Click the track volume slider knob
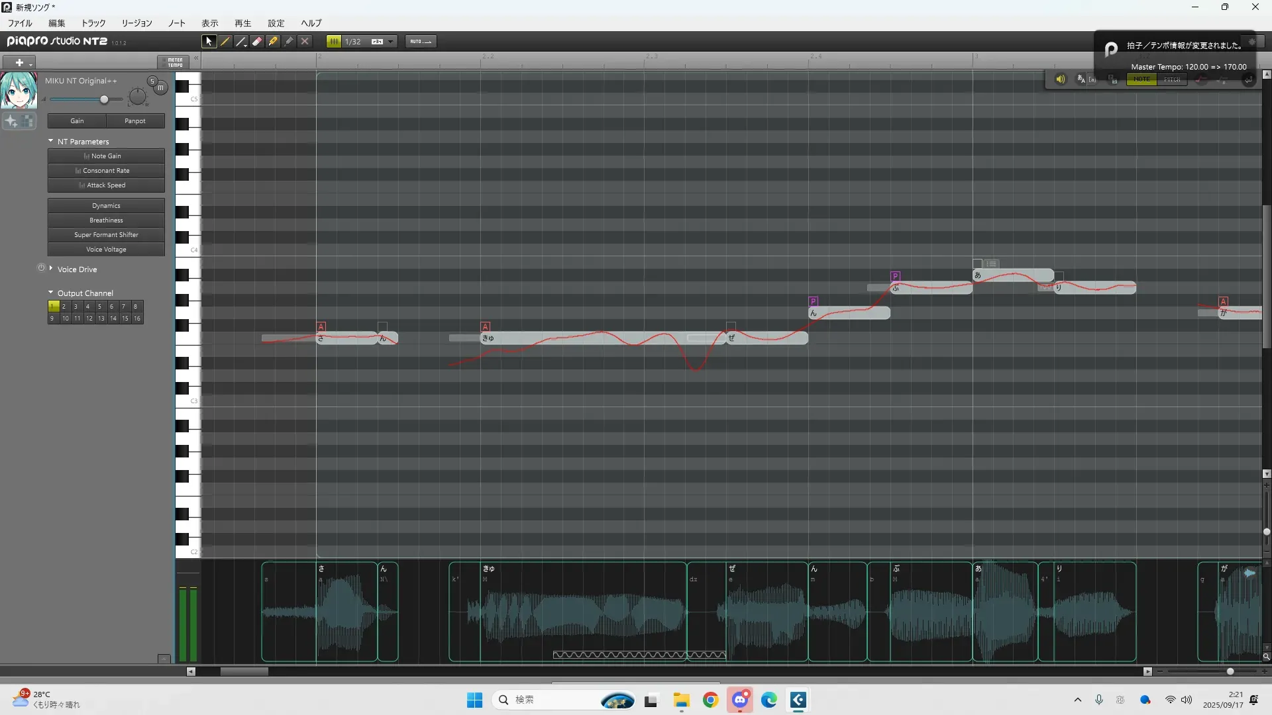Viewport: 1272px width, 715px height. [104, 99]
